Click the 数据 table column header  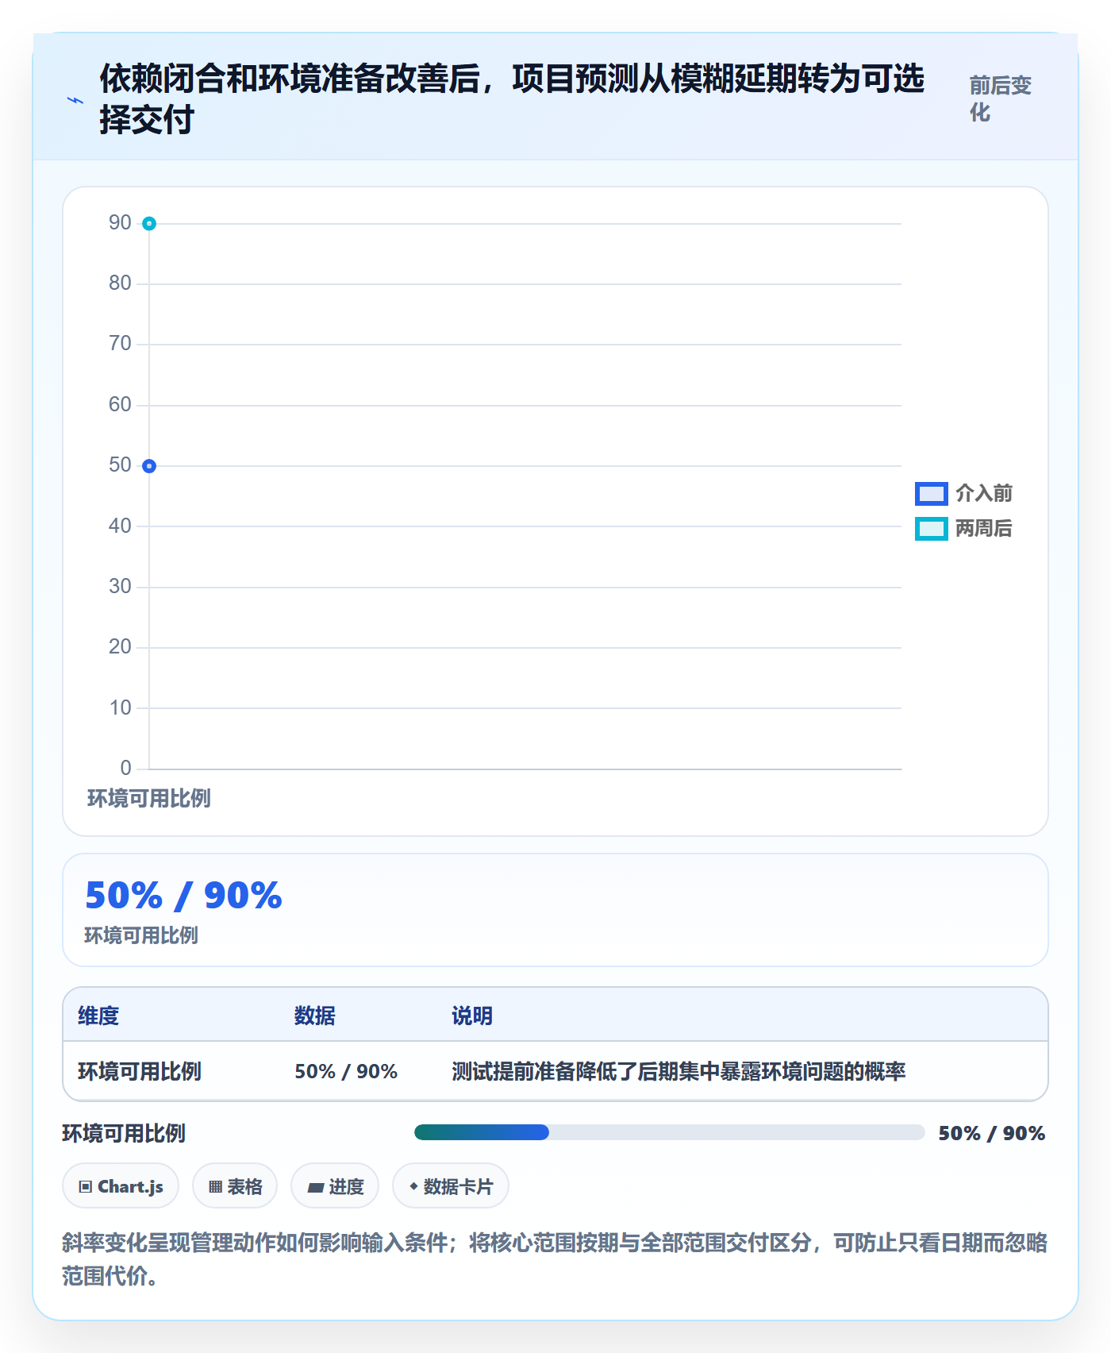tap(315, 1016)
